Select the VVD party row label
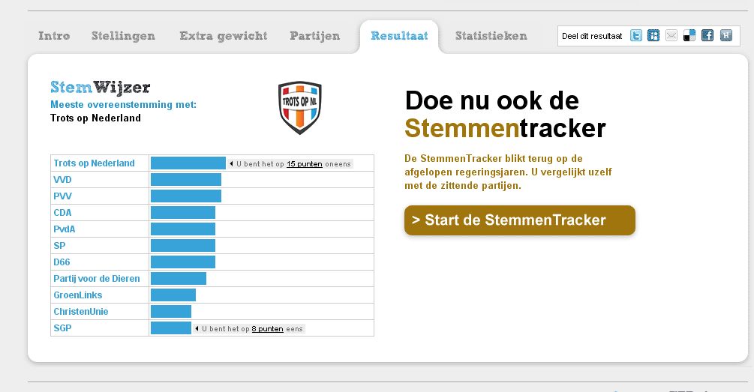Image resolution: width=754 pixels, height=392 pixels. pyautogui.click(x=62, y=180)
